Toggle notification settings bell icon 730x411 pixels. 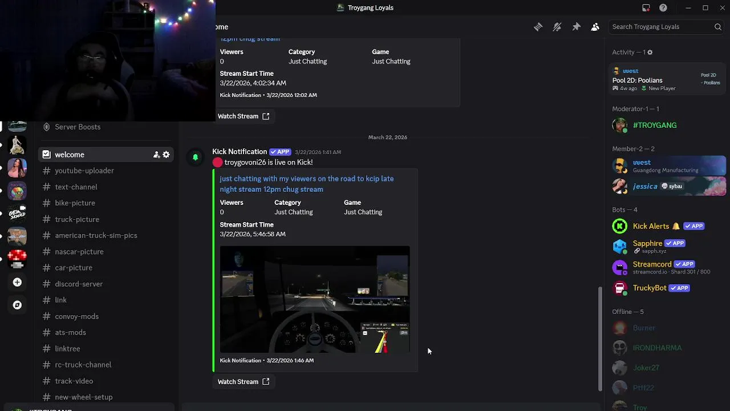click(557, 27)
